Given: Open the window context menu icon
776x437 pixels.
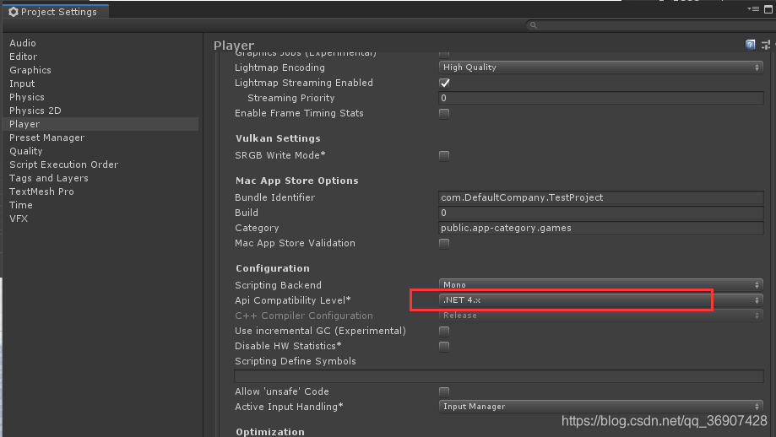Looking at the screenshot, I should click(x=753, y=9).
